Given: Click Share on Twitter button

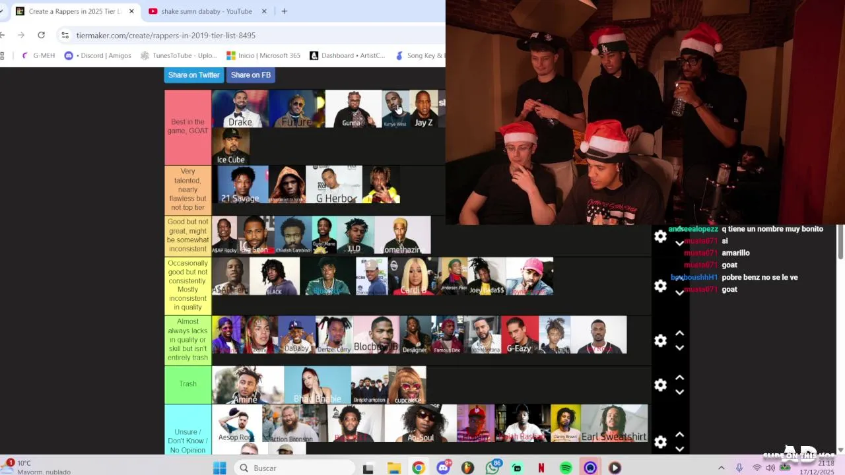Looking at the screenshot, I should pyautogui.click(x=193, y=75).
